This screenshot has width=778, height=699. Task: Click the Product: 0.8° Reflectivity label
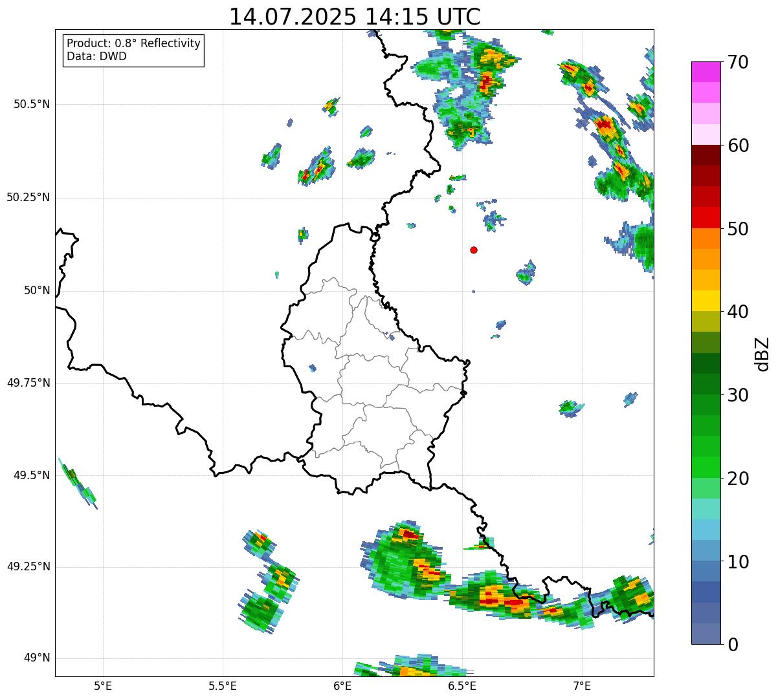(133, 43)
